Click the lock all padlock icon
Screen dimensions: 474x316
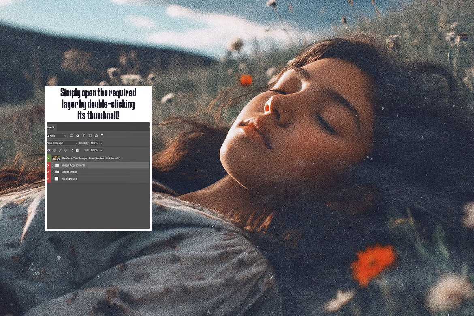77,150
